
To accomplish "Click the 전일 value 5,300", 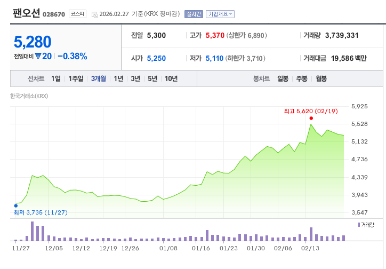I will [x=156, y=35].
